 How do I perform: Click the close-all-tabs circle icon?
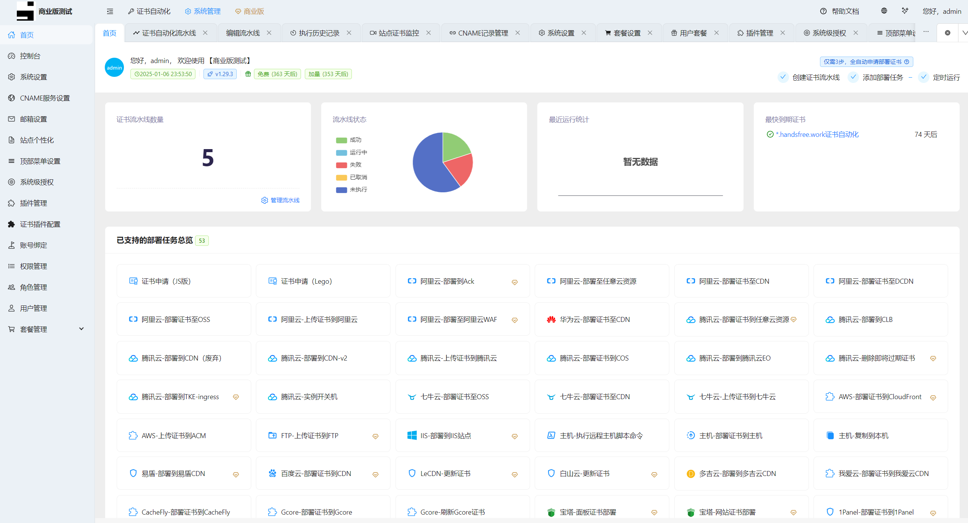click(947, 33)
